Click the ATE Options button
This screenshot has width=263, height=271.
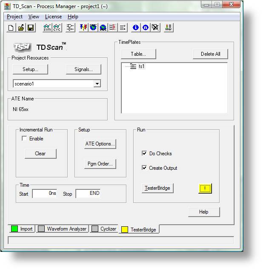tap(100, 144)
